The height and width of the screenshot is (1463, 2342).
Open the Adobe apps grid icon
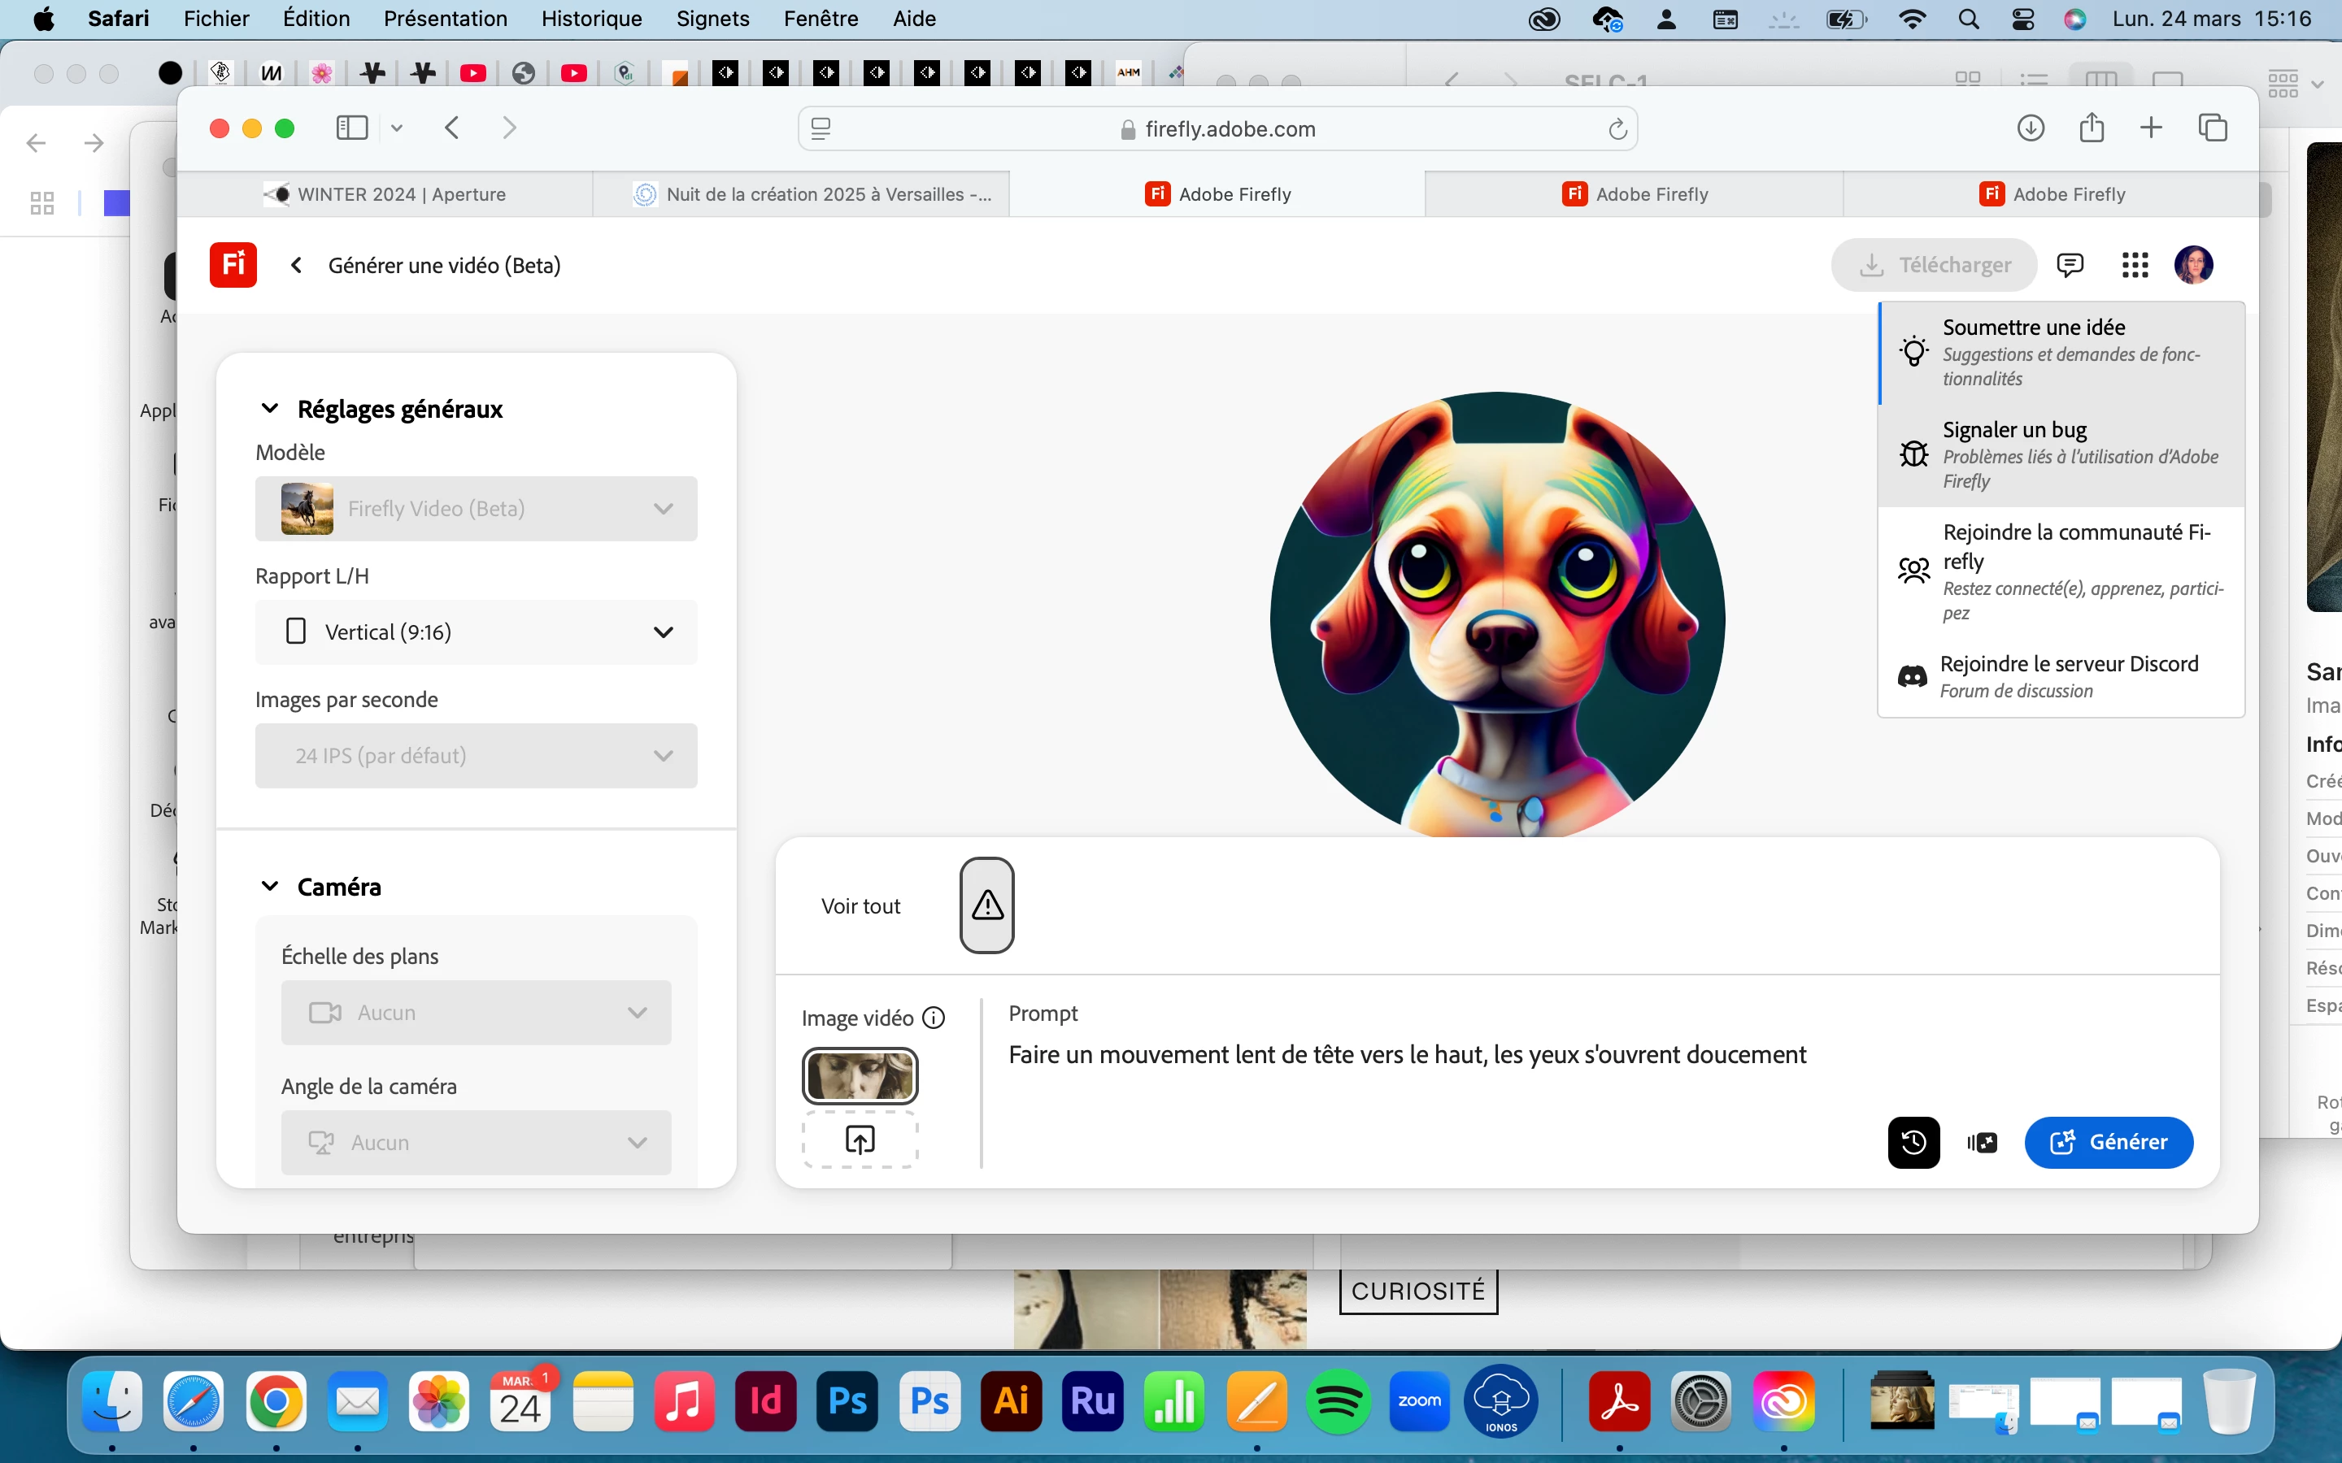(2134, 264)
